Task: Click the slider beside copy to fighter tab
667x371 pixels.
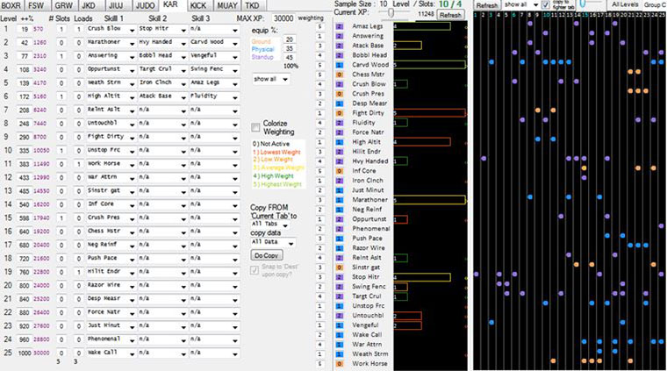Action: (592, 4)
